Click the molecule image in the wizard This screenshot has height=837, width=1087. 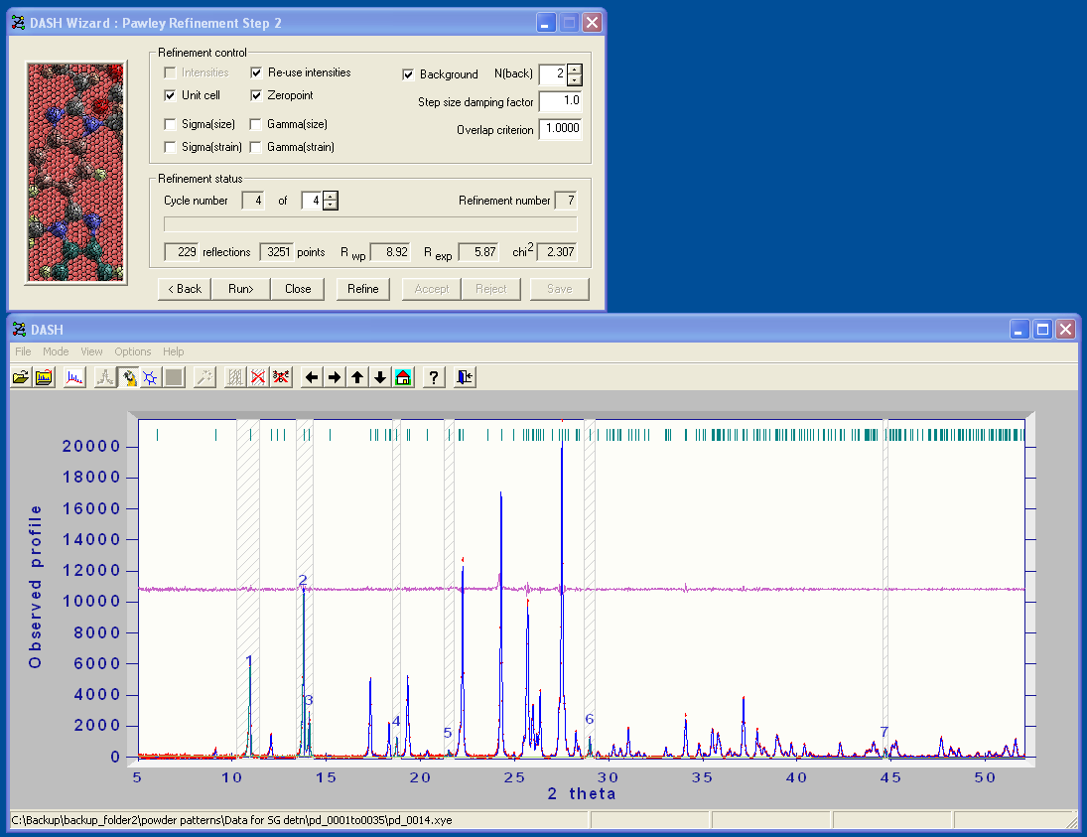click(x=76, y=173)
